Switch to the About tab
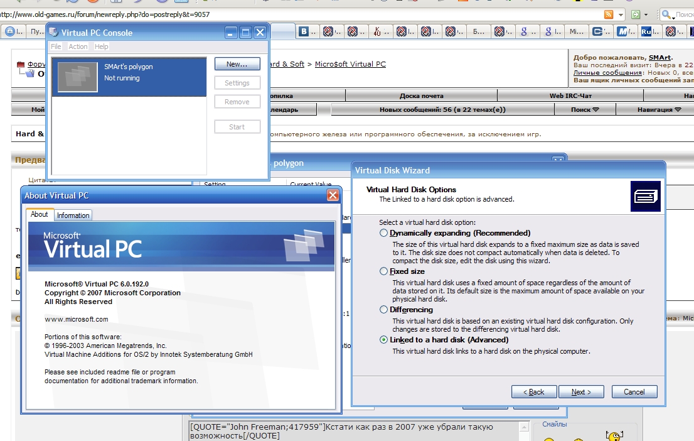 [40, 214]
